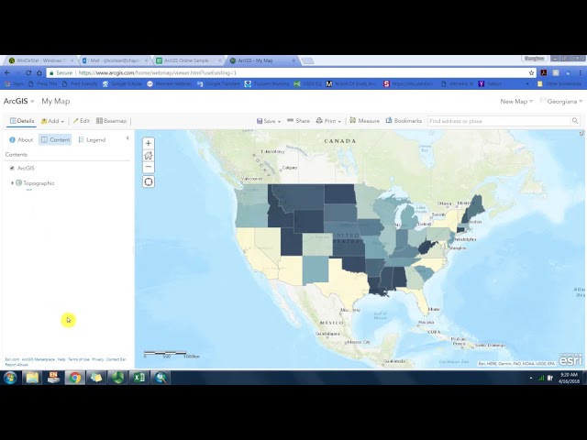Open the Measure tool
Viewport: 587px width, 440px height.
364,121
